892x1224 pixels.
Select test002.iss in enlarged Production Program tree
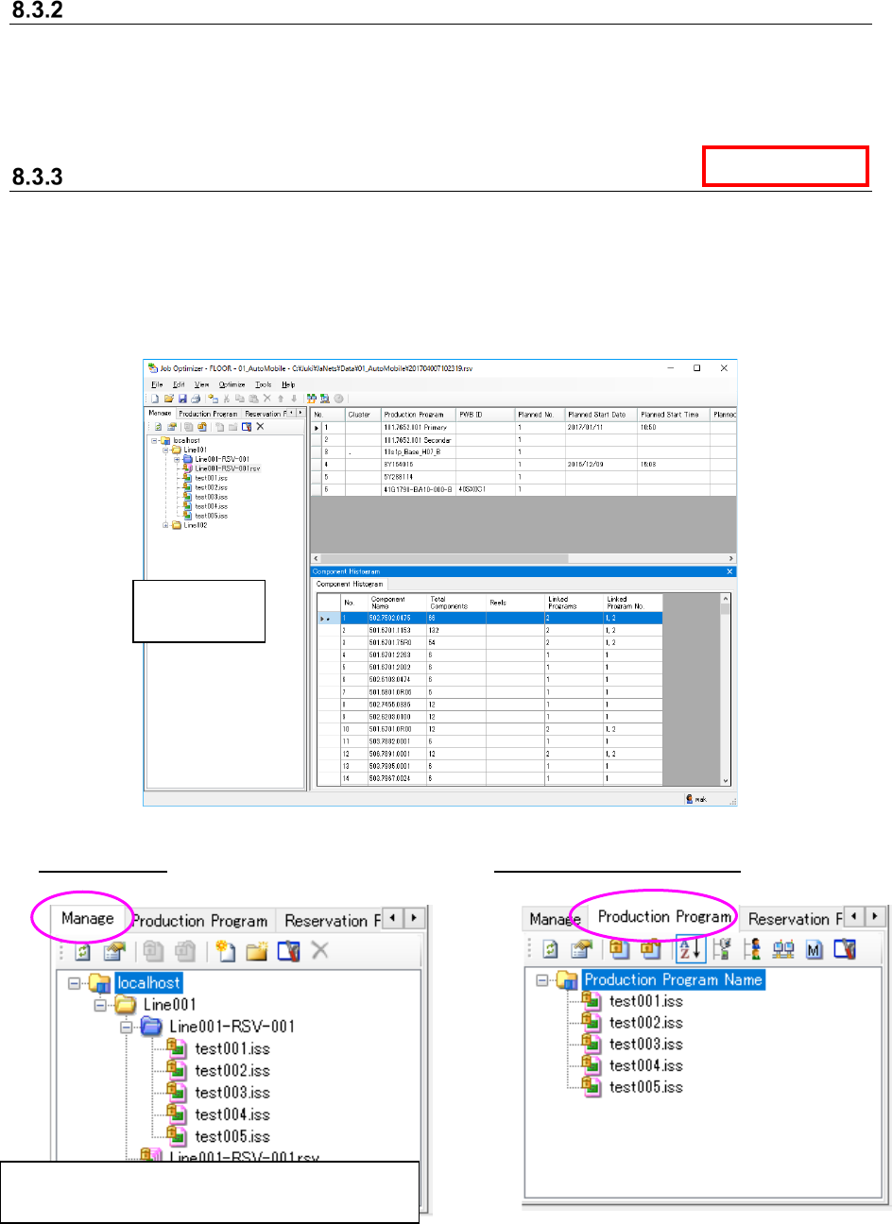click(x=645, y=1023)
